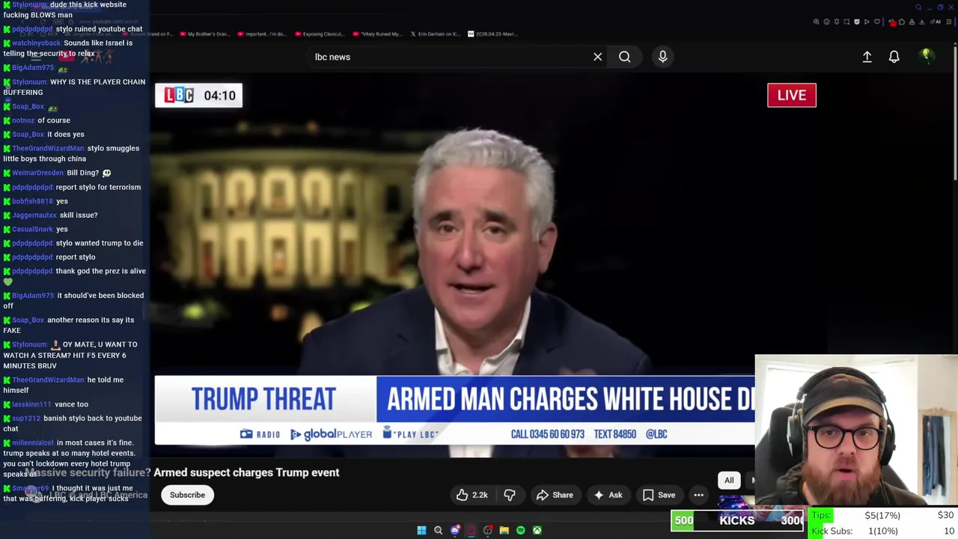958x539 pixels.
Task: Open the 'Erin Derham on X...' bookmark
Action: (x=435, y=34)
